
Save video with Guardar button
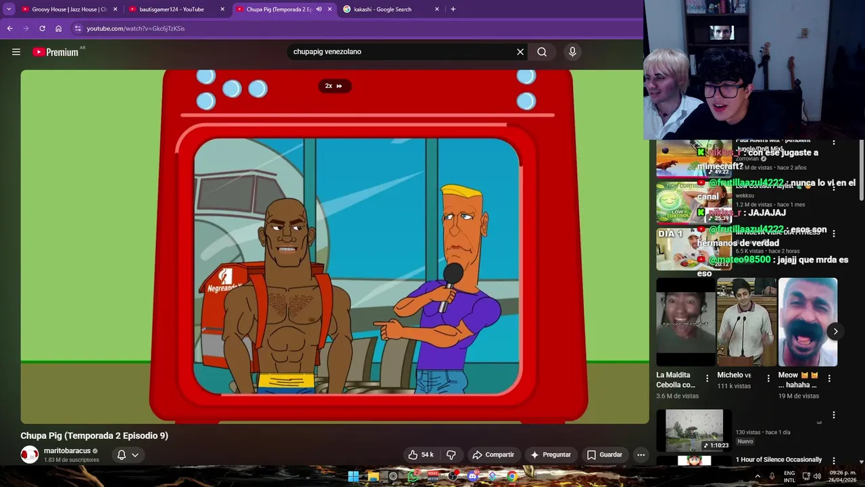click(604, 455)
